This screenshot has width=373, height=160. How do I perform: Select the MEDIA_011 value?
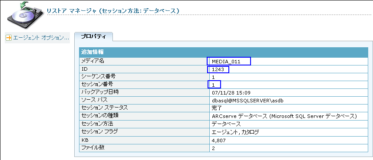(x=226, y=62)
